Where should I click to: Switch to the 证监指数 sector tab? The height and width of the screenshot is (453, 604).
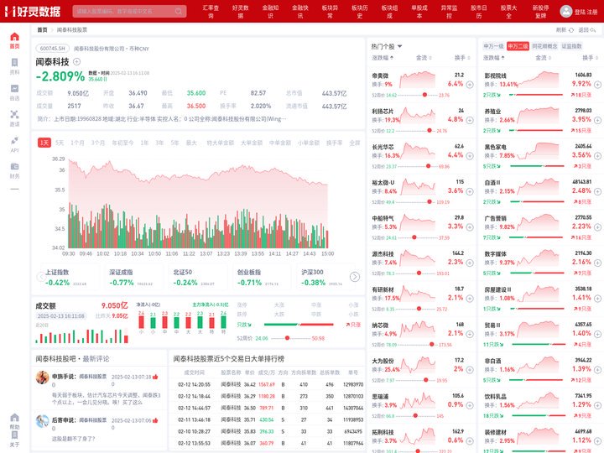click(x=571, y=46)
